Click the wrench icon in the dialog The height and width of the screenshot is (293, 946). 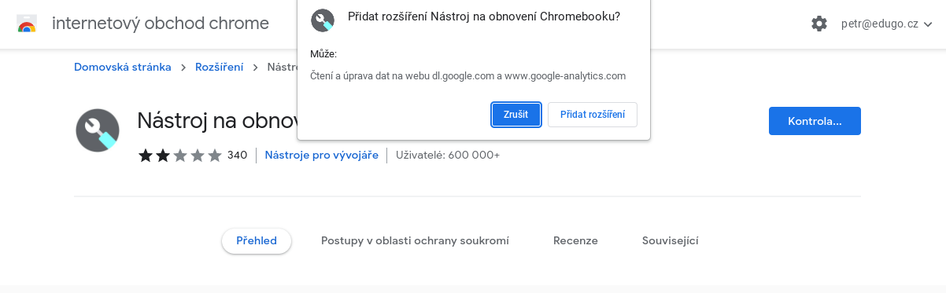pos(323,20)
